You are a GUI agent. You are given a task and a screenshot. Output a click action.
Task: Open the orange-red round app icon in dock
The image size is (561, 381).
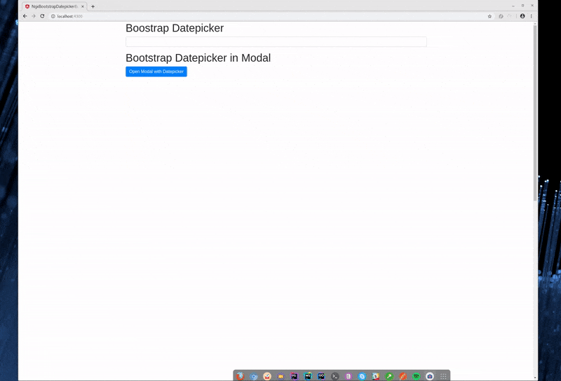tap(403, 376)
